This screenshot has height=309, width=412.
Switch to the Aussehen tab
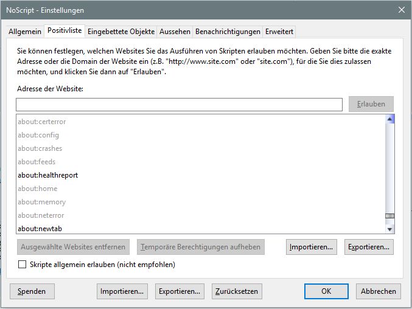tap(175, 32)
